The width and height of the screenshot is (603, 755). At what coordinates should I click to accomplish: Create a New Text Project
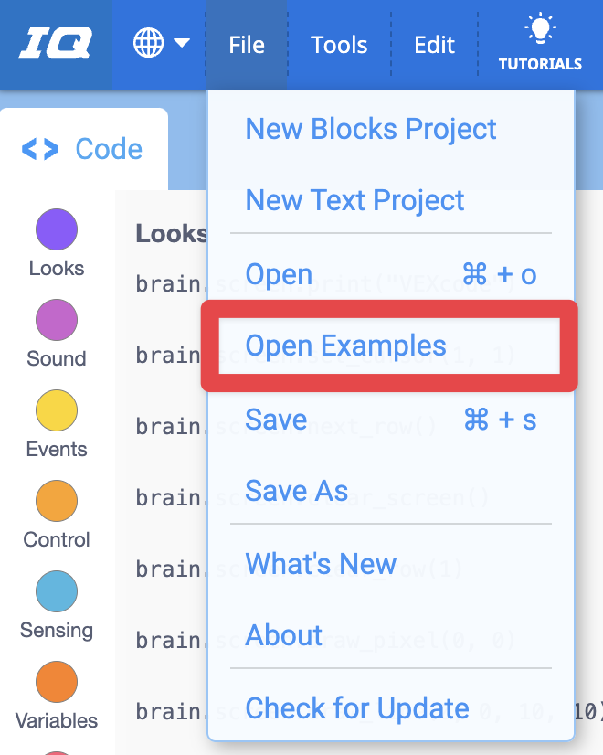(x=354, y=200)
